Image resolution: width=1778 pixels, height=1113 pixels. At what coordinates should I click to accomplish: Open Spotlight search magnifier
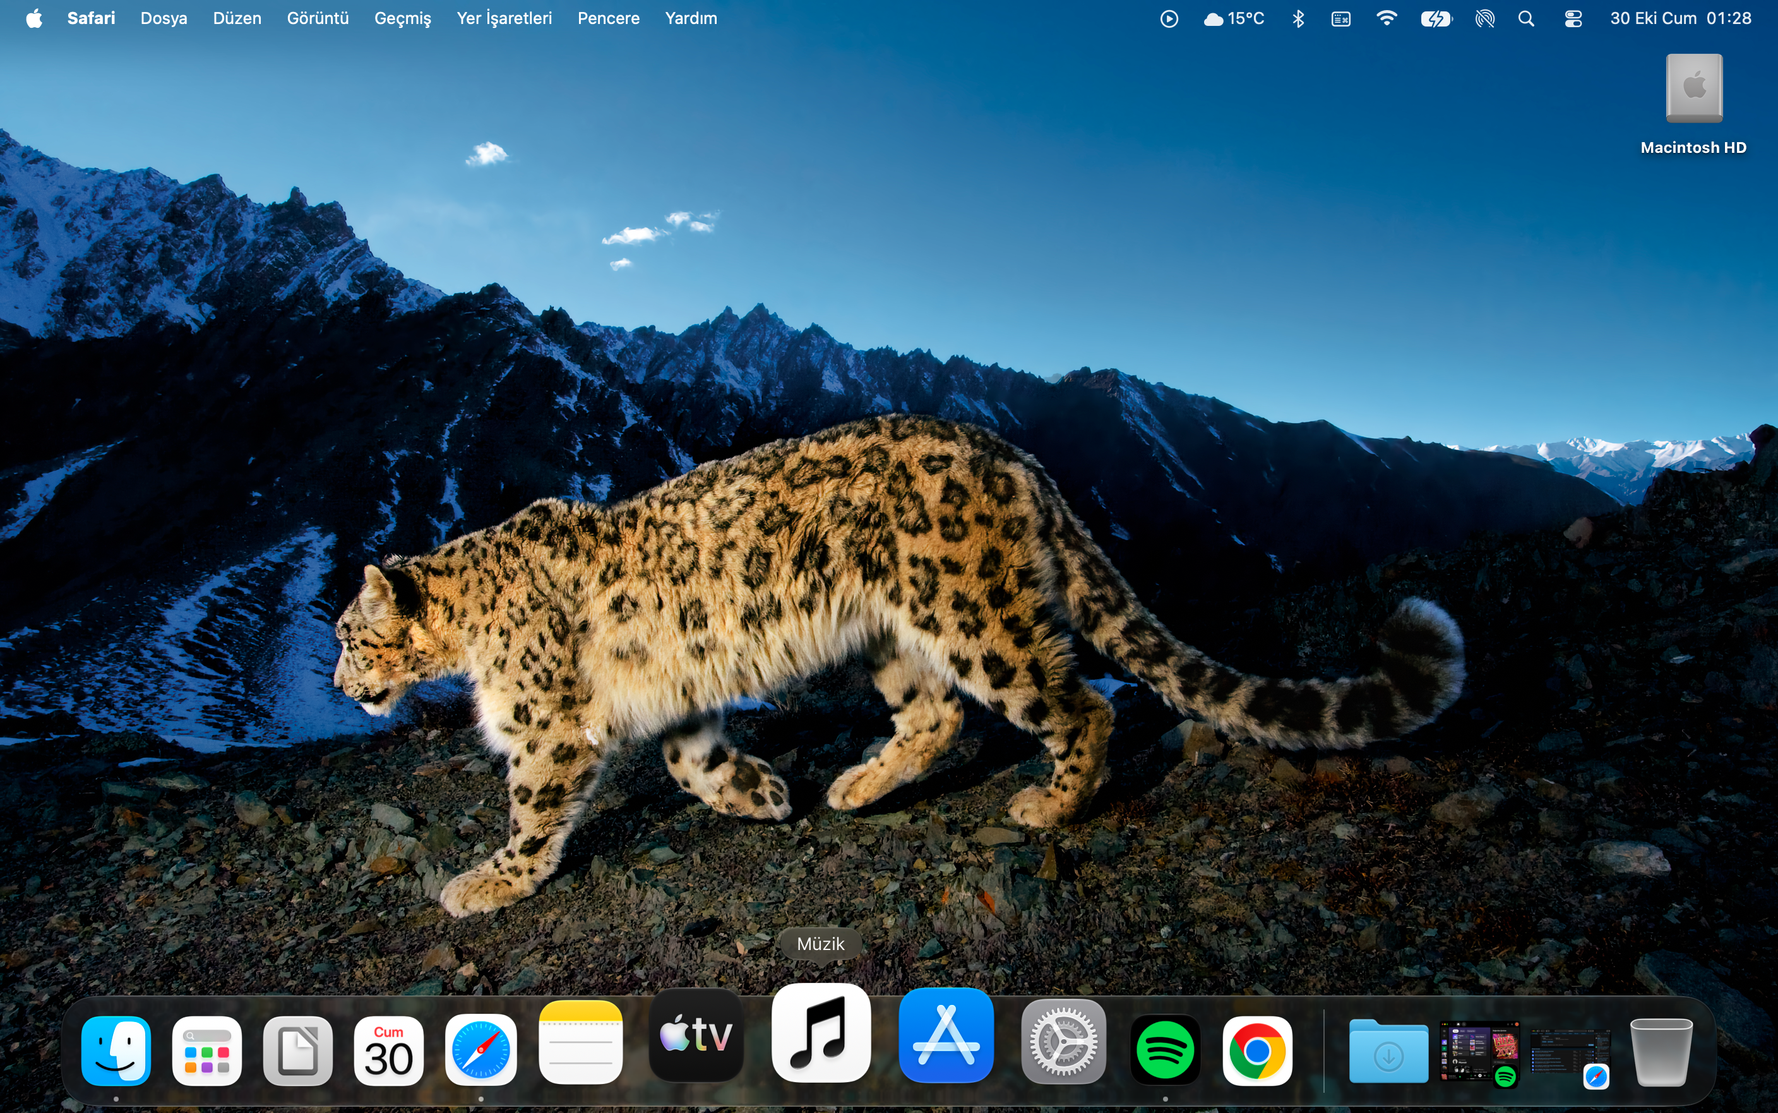1527,18
